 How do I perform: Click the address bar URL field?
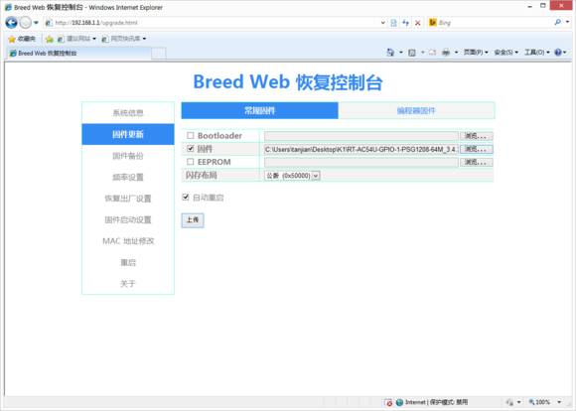(213, 23)
